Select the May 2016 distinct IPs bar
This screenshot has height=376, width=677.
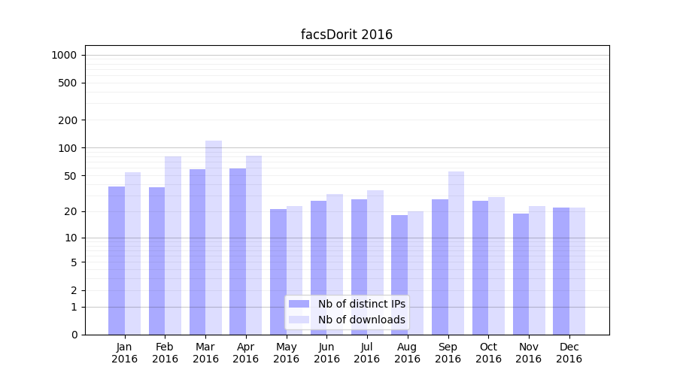coord(278,271)
